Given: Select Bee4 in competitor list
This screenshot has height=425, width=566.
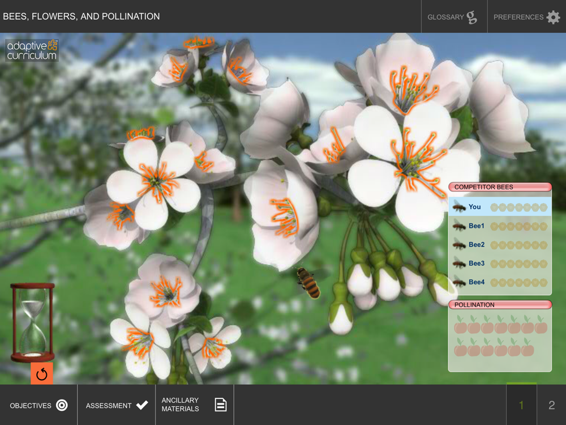Looking at the screenshot, I should tap(500, 282).
